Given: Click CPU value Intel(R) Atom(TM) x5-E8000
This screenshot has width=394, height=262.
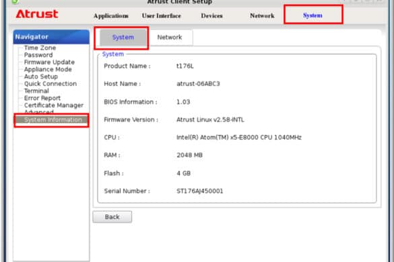Looking at the screenshot, I should tap(238, 138).
